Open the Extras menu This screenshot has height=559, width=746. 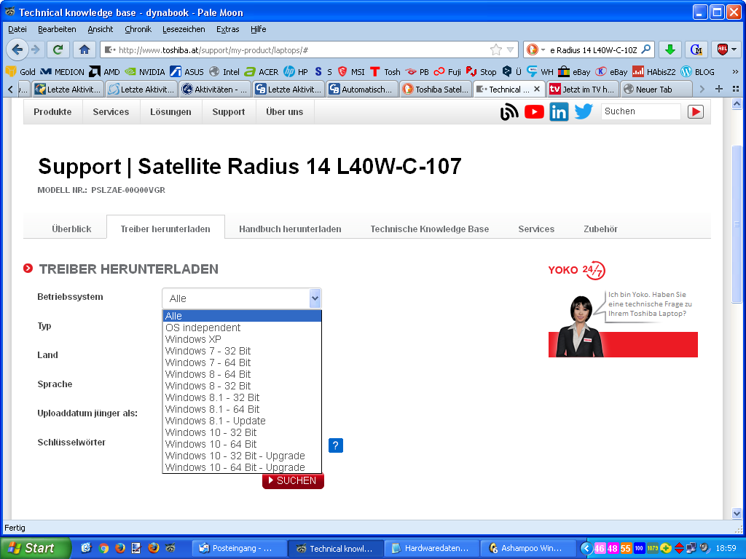click(x=227, y=29)
